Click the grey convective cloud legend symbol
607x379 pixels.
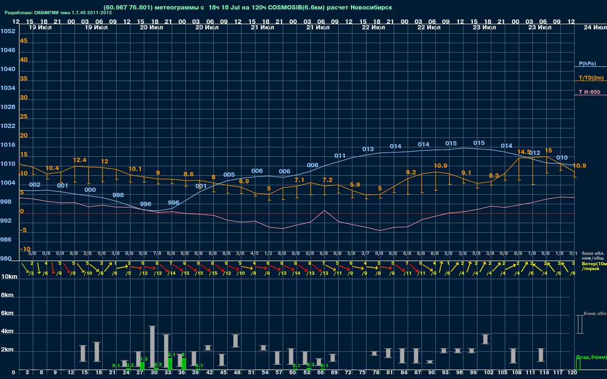(579, 324)
